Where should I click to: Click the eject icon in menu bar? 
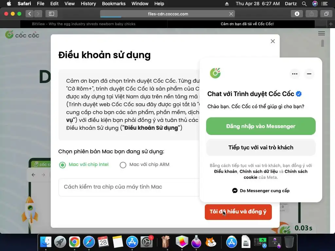[227, 4]
